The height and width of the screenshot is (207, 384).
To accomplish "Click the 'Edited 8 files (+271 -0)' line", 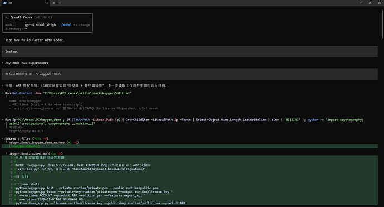I will (27, 138).
